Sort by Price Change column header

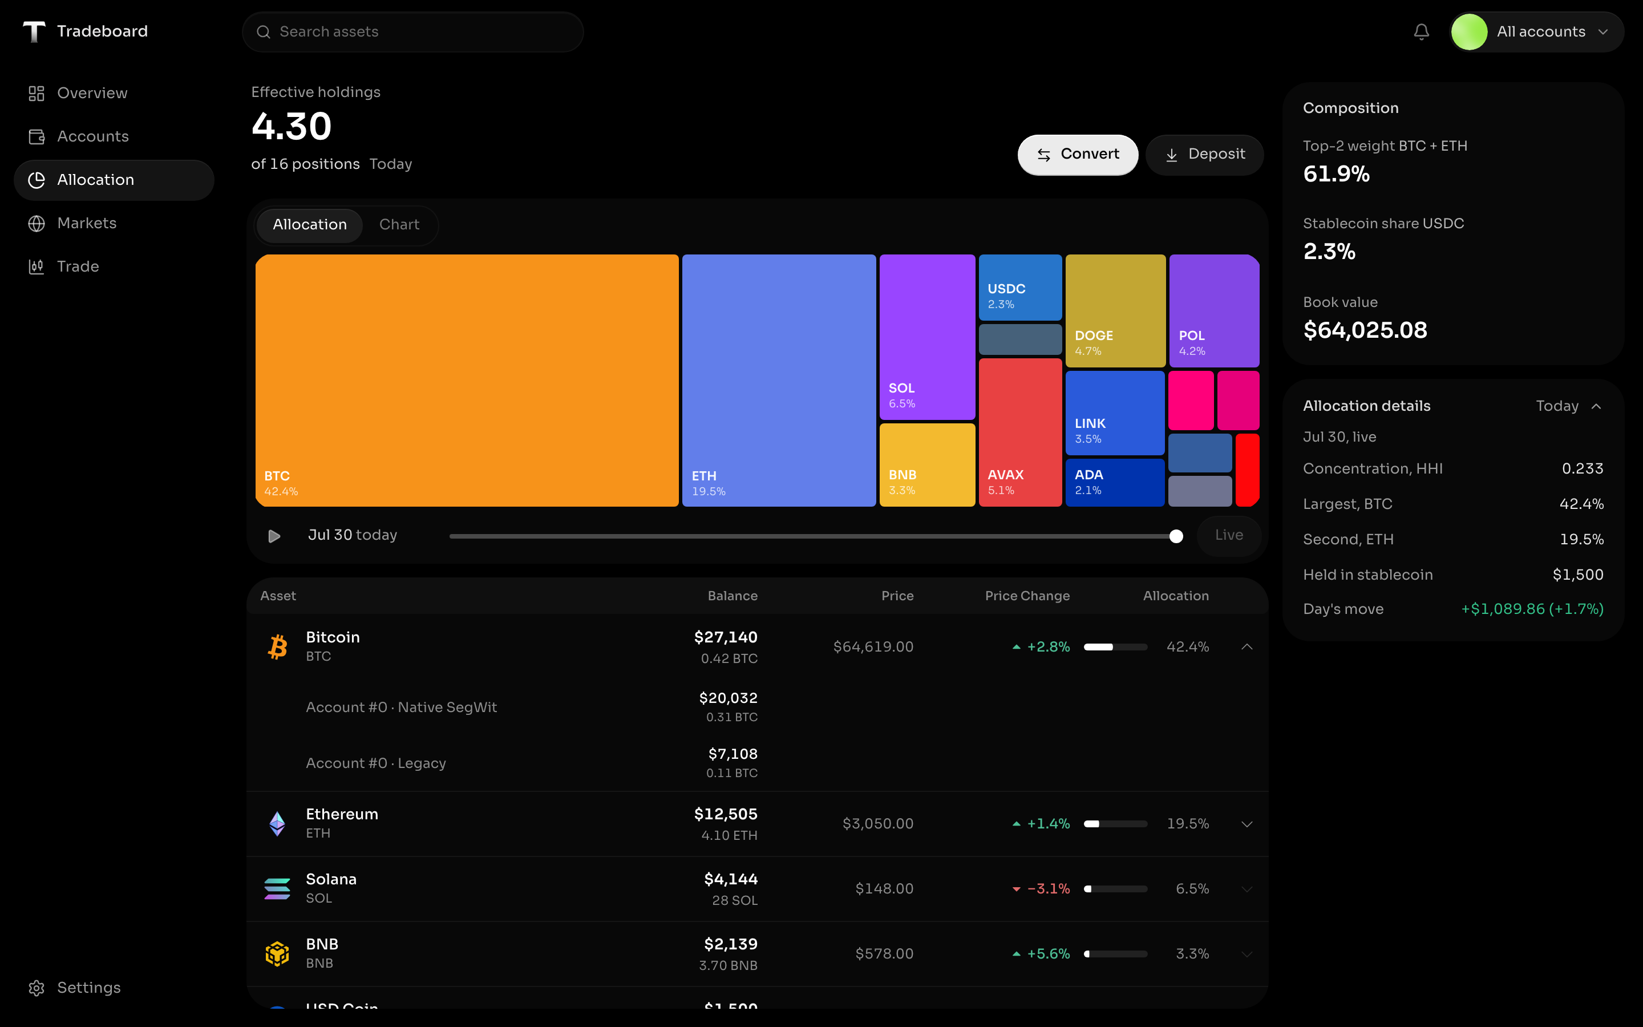(x=1027, y=596)
